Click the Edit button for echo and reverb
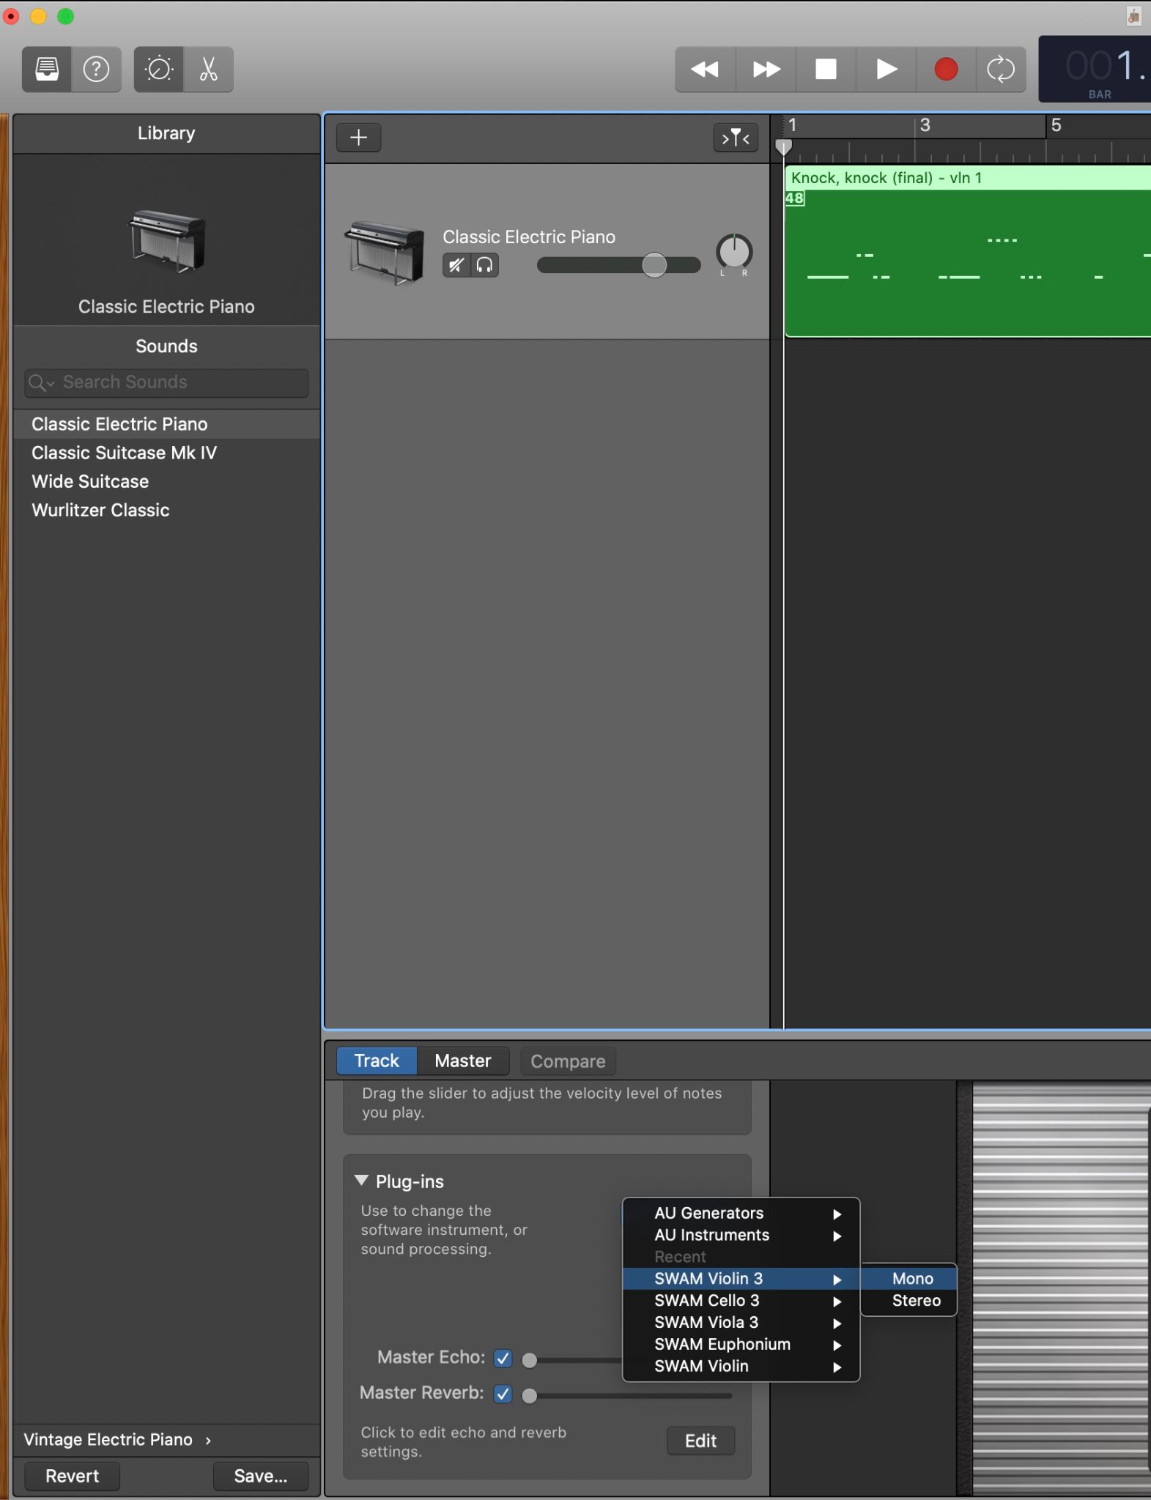 pos(700,1441)
